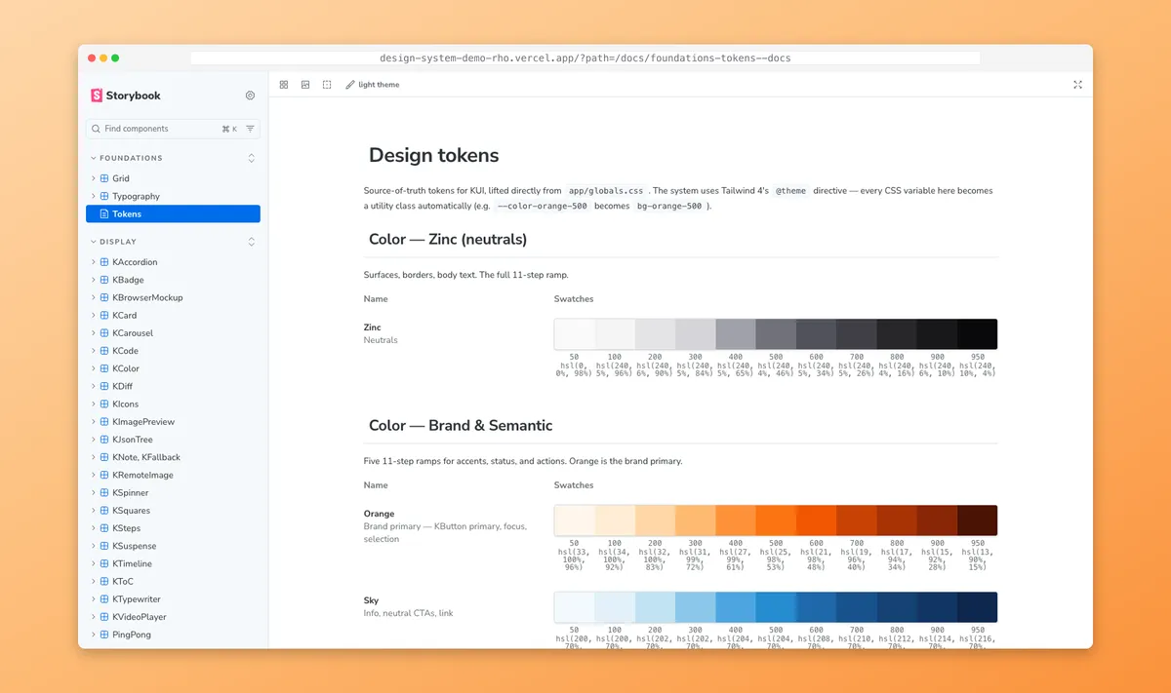1171x693 pixels.
Task: Open the sidebar filter options icon
Action: (x=250, y=129)
